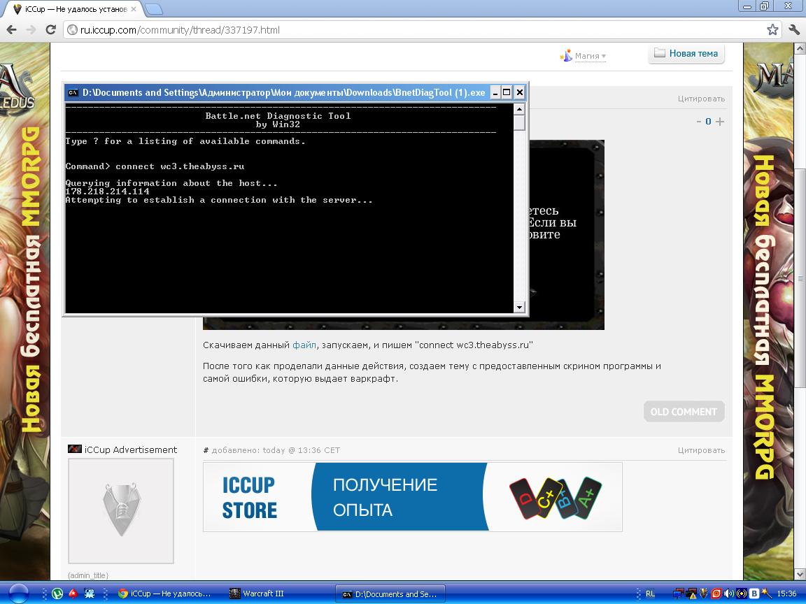Click the browser page scroll down arrow
This screenshot has height=604, width=806.
[x=800, y=574]
